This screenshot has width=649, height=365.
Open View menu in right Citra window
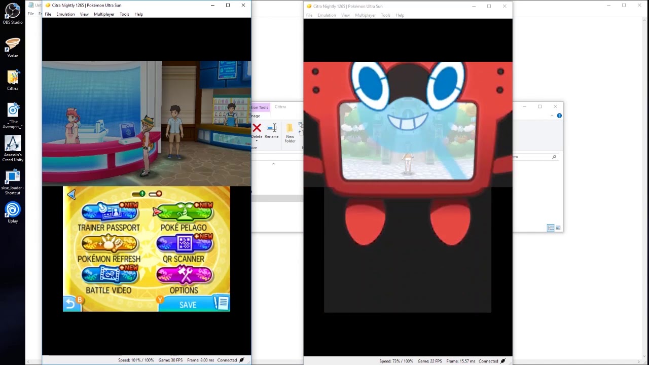345,15
